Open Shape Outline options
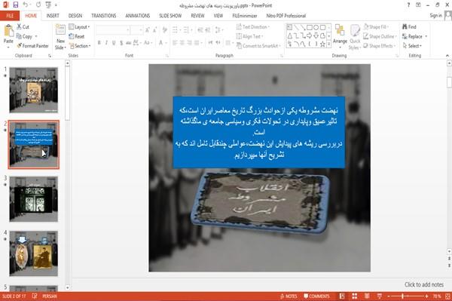The width and height of the screenshot is (452, 301). [380, 36]
